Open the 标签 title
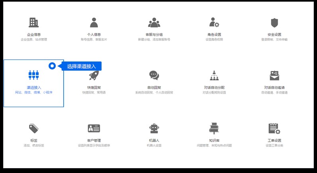Screen dimensions: 317x173 [x=34, y=140]
